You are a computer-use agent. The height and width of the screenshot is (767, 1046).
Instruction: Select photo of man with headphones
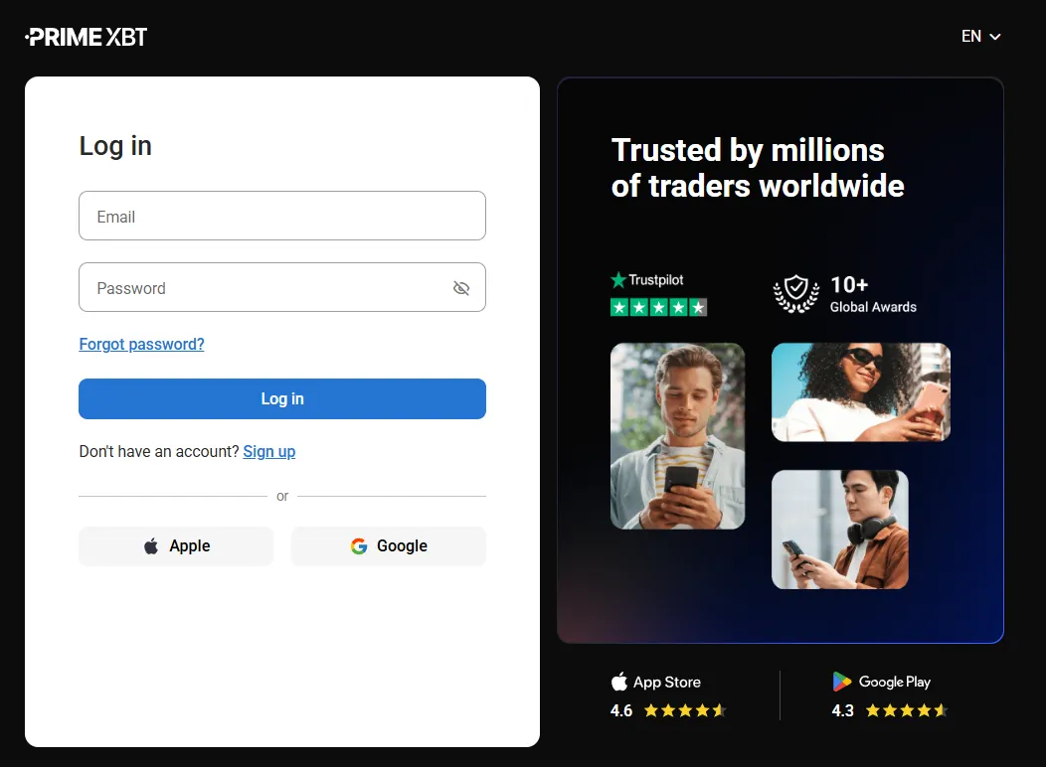(840, 530)
